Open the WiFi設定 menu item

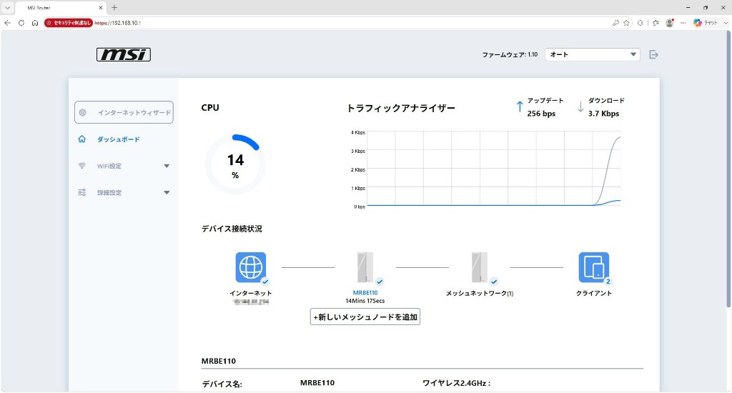pos(109,166)
